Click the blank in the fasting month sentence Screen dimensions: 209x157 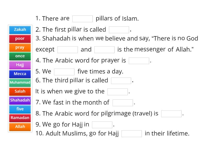point(123,102)
